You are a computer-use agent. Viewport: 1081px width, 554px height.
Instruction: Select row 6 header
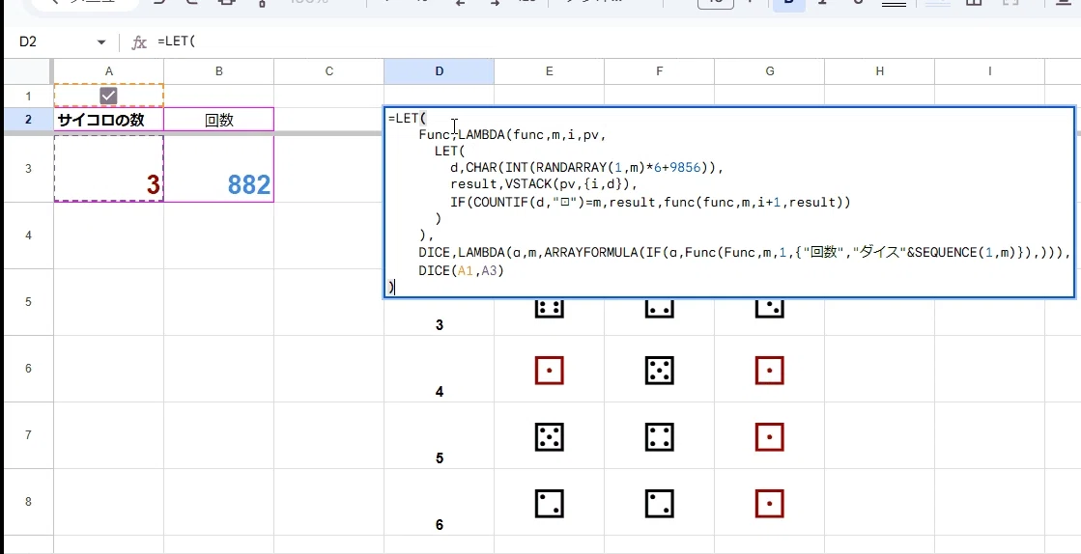coord(28,369)
